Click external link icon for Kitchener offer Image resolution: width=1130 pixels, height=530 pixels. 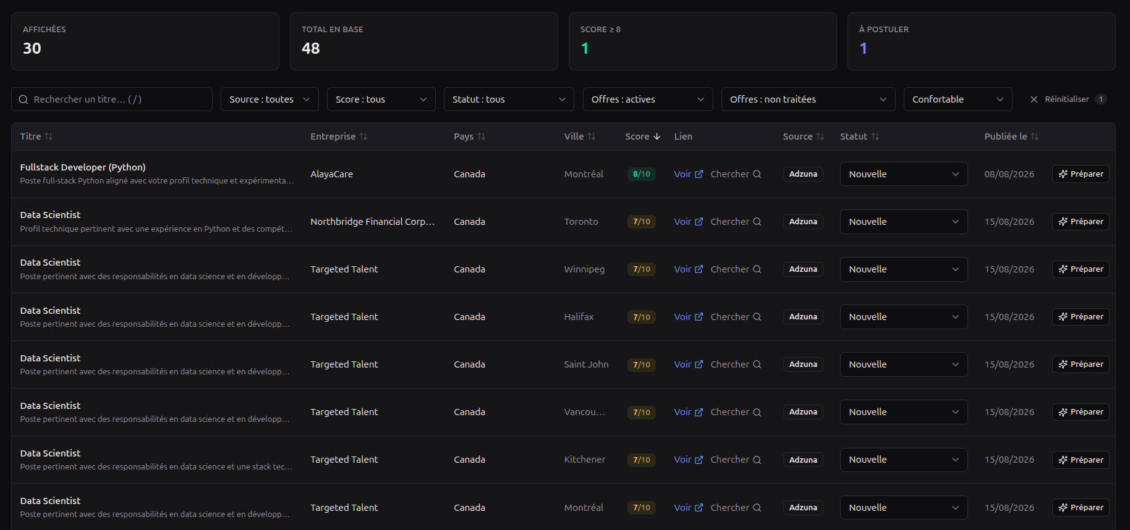(699, 460)
